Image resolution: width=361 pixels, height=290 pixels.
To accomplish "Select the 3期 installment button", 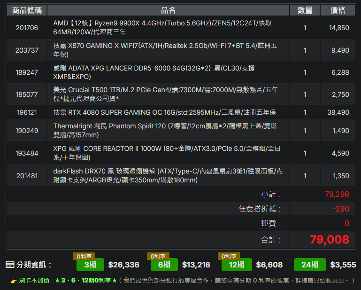I will [90, 265].
